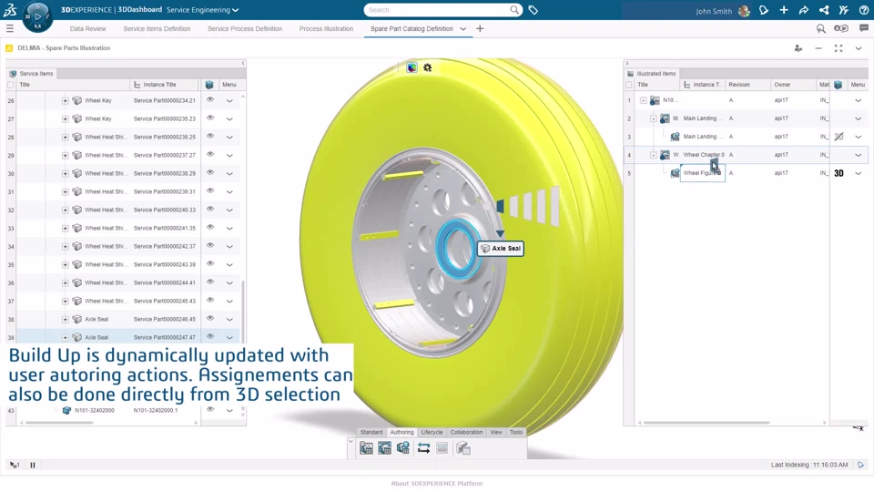Image resolution: width=874 pixels, height=492 pixels.
Task: Click the third Authoring globe figure icon
Action: tap(403, 448)
